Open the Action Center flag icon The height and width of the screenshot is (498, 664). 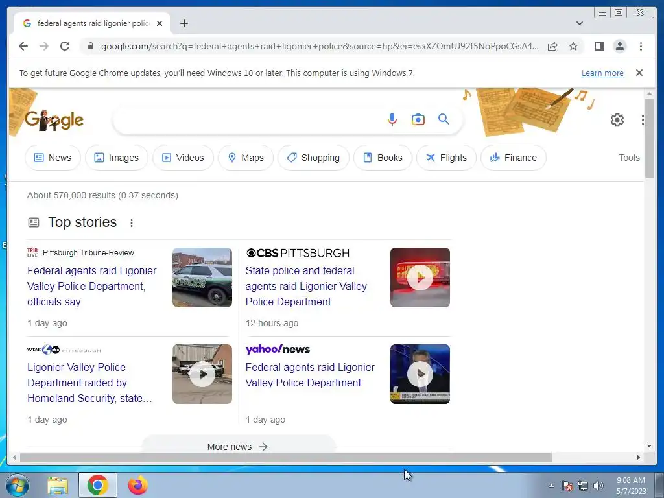(567, 486)
